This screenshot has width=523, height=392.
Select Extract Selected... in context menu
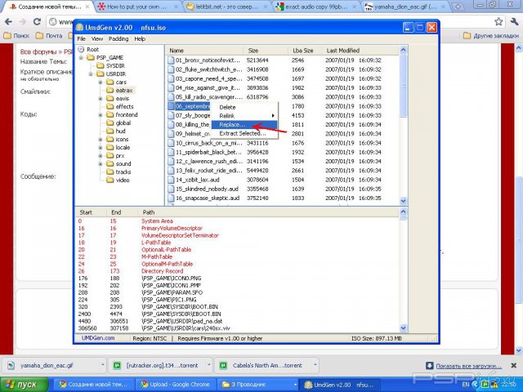tap(242, 133)
